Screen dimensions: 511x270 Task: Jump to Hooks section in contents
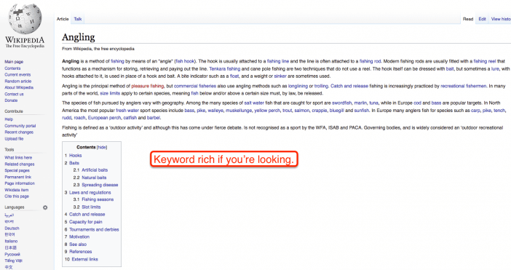tap(75, 155)
